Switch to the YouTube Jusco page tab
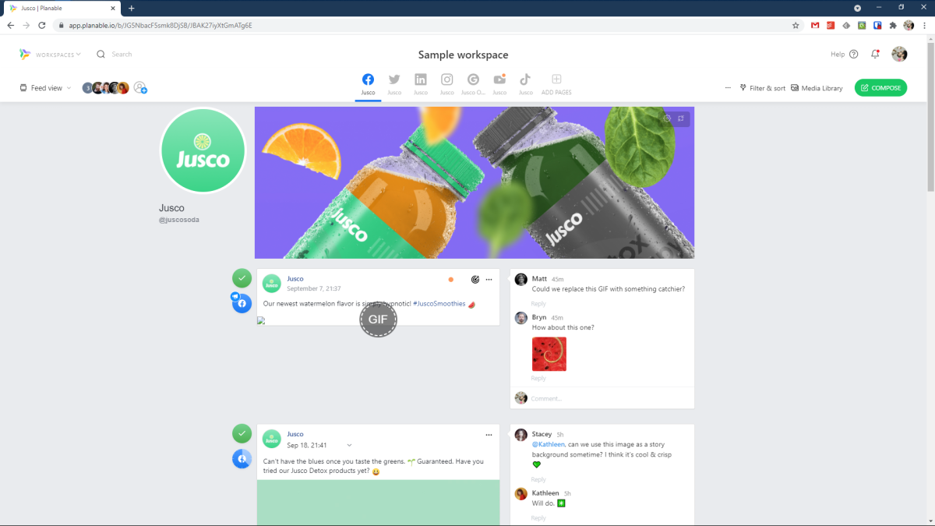The image size is (935, 526). click(x=499, y=84)
